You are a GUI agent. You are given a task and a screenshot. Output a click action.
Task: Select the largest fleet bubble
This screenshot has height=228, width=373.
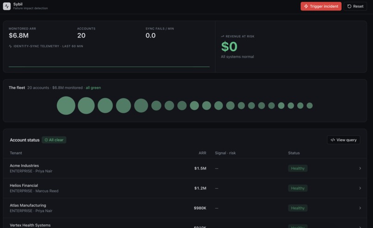coord(66,105)
